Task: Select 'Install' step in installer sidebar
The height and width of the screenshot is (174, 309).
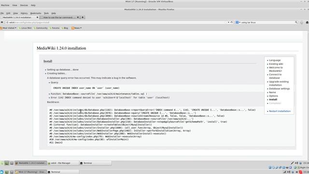Action: tap(273, 100)
